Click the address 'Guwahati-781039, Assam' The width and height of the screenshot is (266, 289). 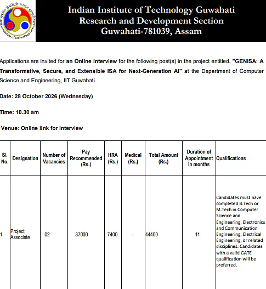coord(151,31)
